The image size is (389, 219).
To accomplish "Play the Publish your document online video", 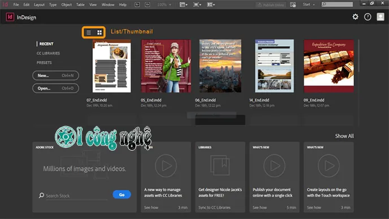I will point(274,166).
